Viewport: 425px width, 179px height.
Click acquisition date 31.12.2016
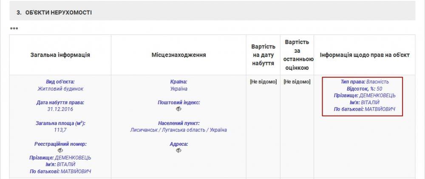[60, 109]
